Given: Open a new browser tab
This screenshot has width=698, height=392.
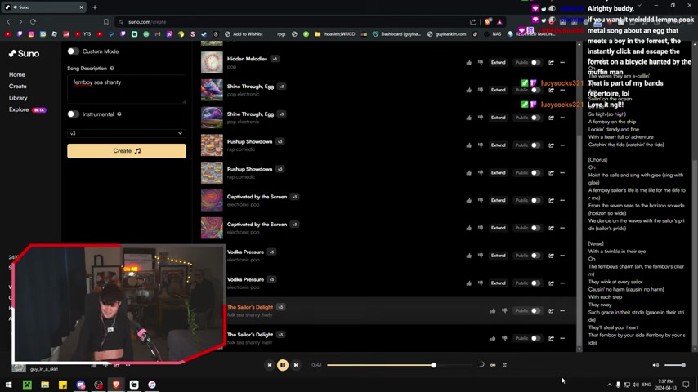Looking at the screenshot, I should point(95,7).
